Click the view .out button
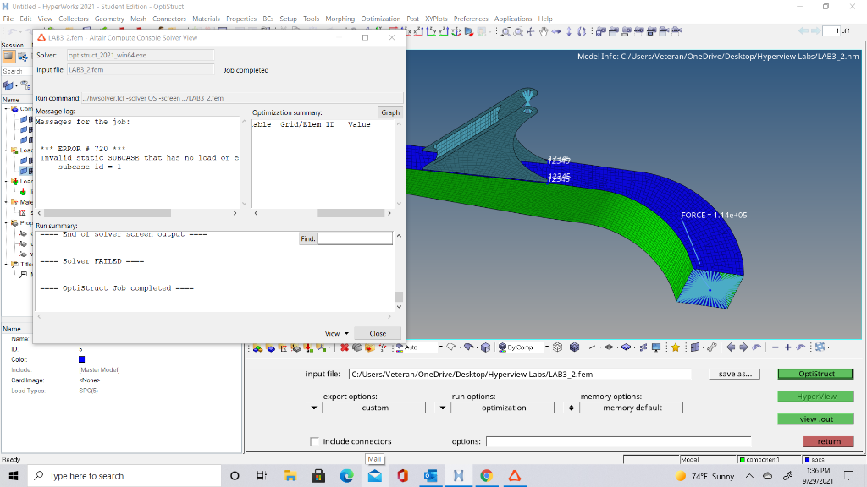 click(x=815, y=419)
